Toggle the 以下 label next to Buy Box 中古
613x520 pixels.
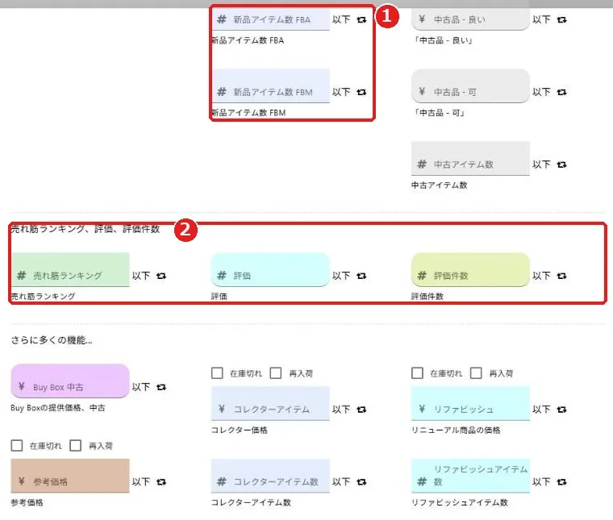coord(141,387)
